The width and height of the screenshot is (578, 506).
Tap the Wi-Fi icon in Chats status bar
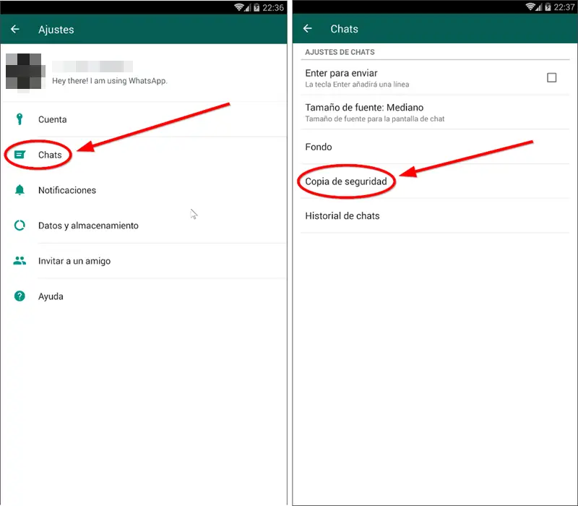530,7
